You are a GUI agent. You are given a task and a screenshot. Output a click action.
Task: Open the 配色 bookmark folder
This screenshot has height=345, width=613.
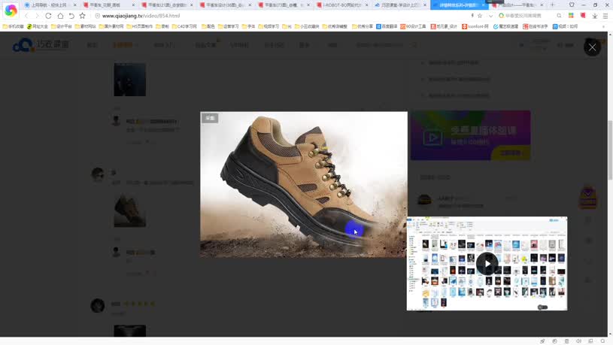[208, 26]
